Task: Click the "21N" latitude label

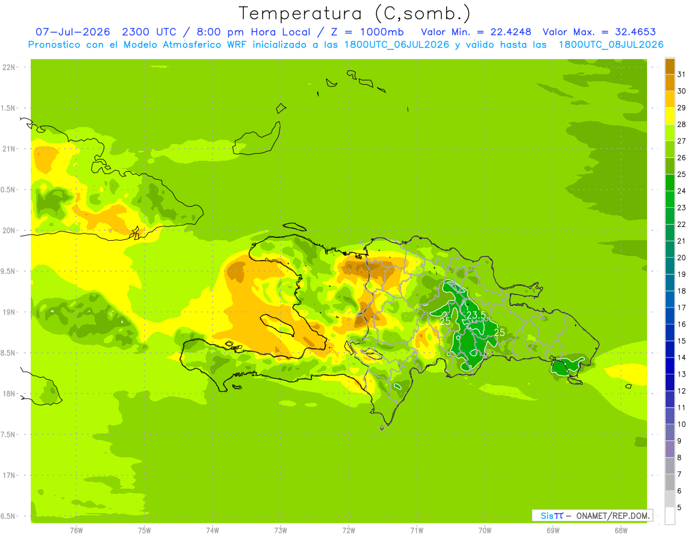Action: tap(9, 149)
